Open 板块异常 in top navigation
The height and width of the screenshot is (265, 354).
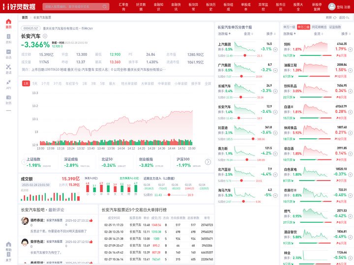click(193, 7)
